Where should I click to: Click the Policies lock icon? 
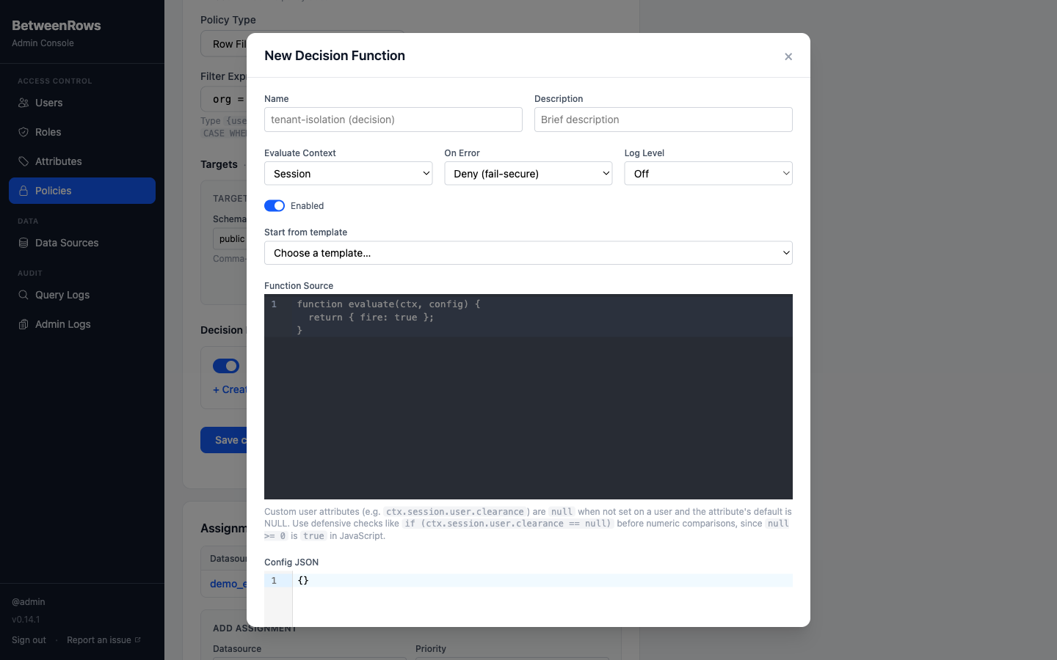pyautogui.click(x=25, y=191)
